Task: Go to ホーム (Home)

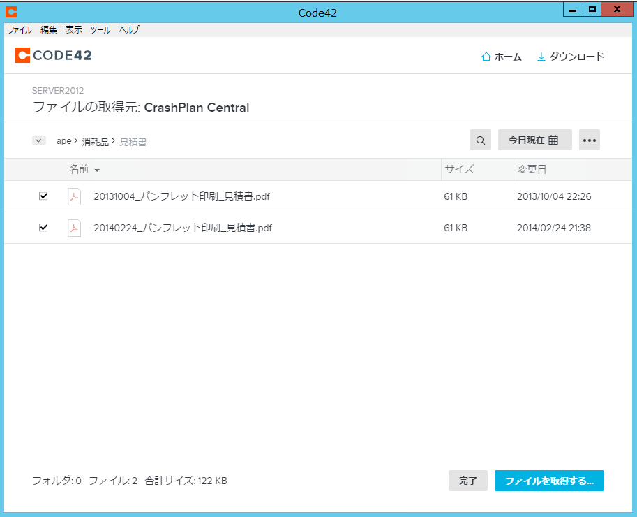Action: tap(502, 57)
